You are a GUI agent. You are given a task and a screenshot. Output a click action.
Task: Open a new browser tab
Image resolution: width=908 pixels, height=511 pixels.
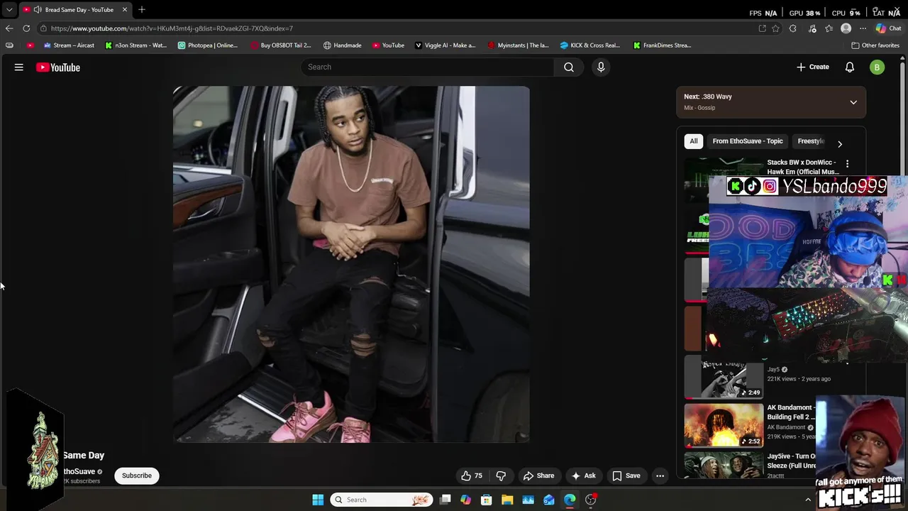point(142,9)
